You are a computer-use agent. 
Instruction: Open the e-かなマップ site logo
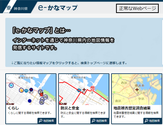(x=58, y=8)
